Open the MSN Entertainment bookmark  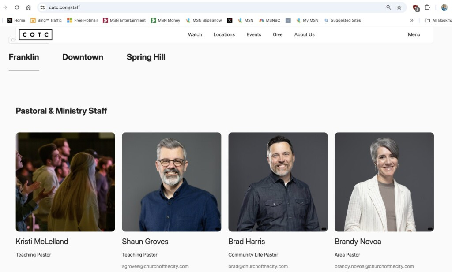[x=124, y=20]
